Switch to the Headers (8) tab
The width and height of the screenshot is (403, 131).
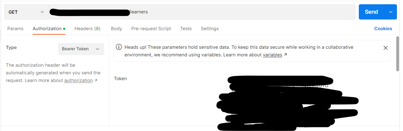click(87, 29)
